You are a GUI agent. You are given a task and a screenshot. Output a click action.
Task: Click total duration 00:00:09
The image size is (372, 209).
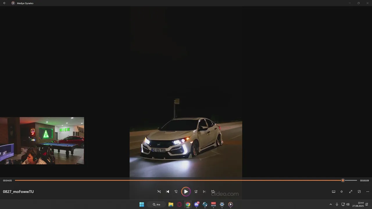364,181
